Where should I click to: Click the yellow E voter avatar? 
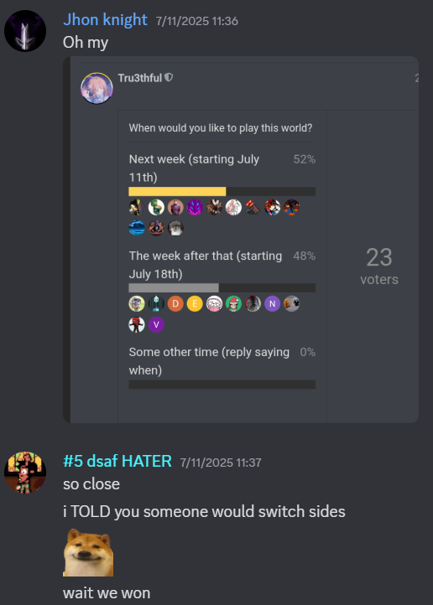pos(195,303)
